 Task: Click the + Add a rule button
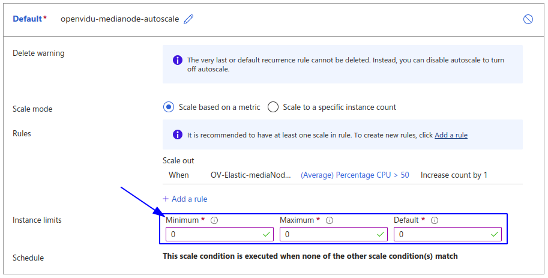coord(185,199)
